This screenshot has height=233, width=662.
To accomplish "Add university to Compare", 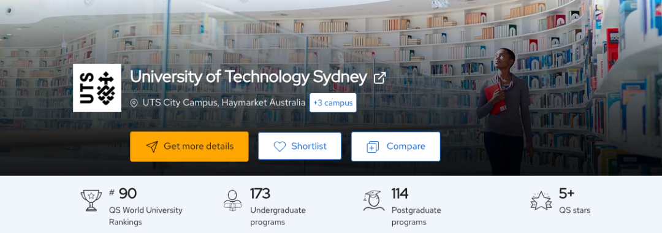I will (395, 147).
